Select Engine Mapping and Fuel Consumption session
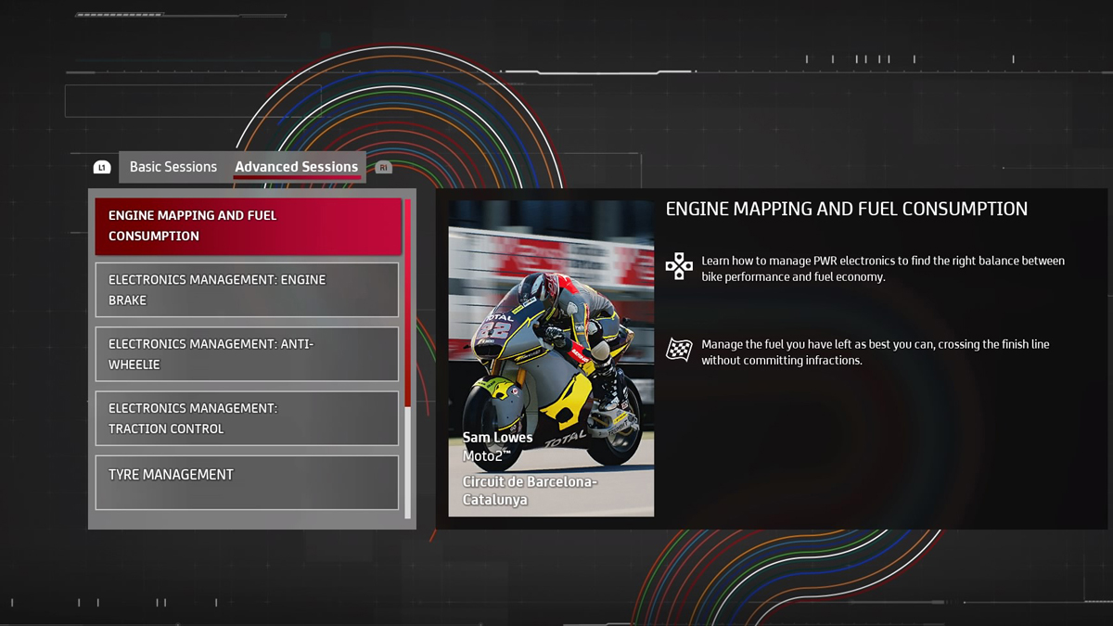 tap(248, 225)
